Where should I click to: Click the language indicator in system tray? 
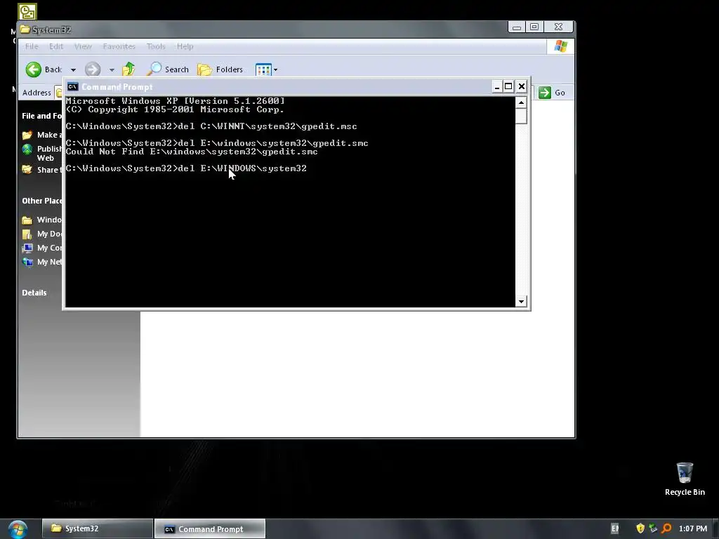(x=615, y=529)
